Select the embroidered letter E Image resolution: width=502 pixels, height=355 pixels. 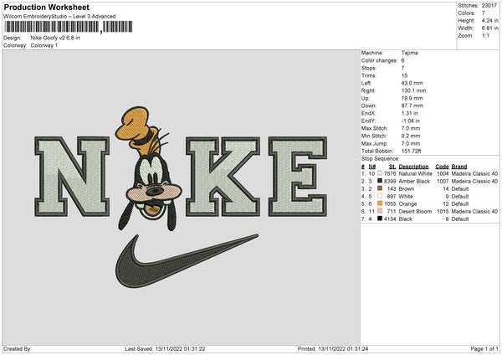tap(298, 177)
